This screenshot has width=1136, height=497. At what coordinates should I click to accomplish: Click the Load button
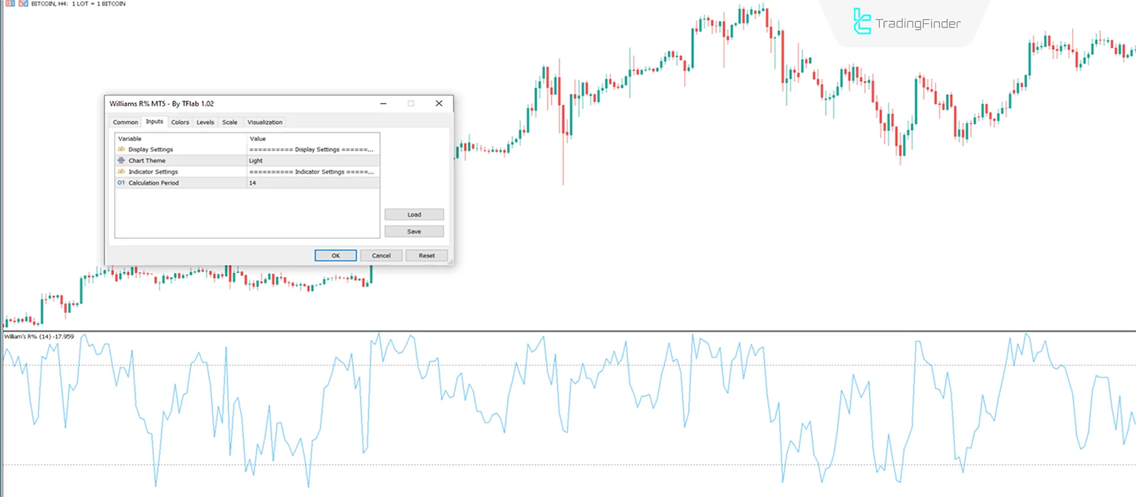pyautogui.click(x=414, y=214)
